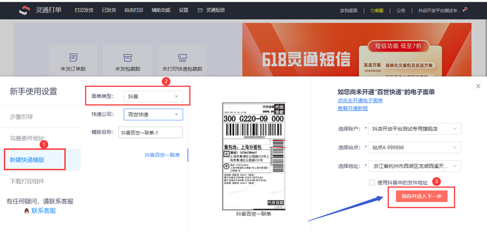The image size is (487, 232).
Task: Select 步骤引导 in the sidebar
Action: [21, 117]
